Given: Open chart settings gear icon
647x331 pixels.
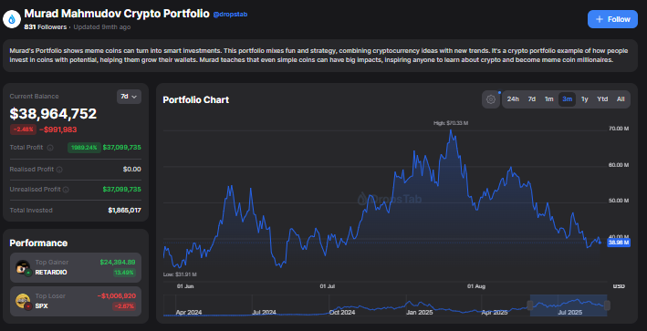Looking at the screenshot, I should 491,99.
